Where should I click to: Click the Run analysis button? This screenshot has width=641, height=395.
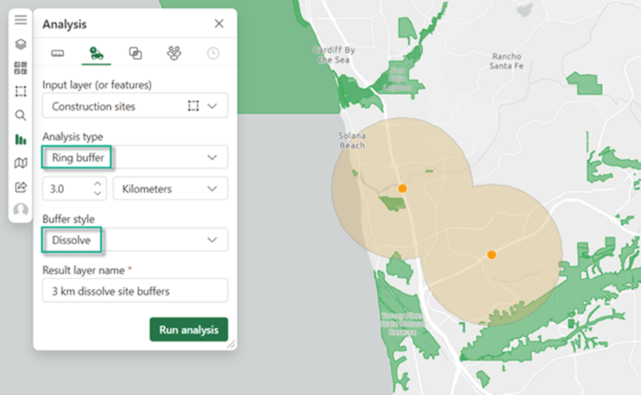[x=188, y=330]
